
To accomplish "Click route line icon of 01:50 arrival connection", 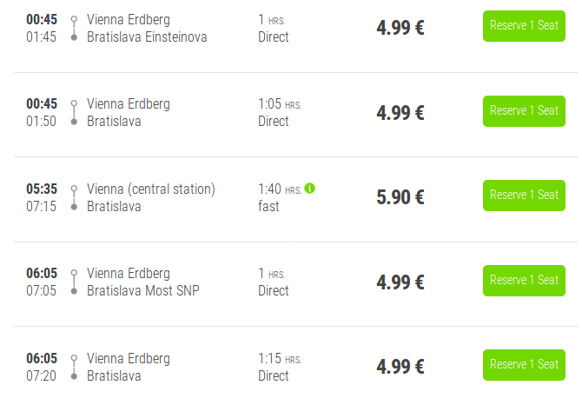I will coord(74,112).
